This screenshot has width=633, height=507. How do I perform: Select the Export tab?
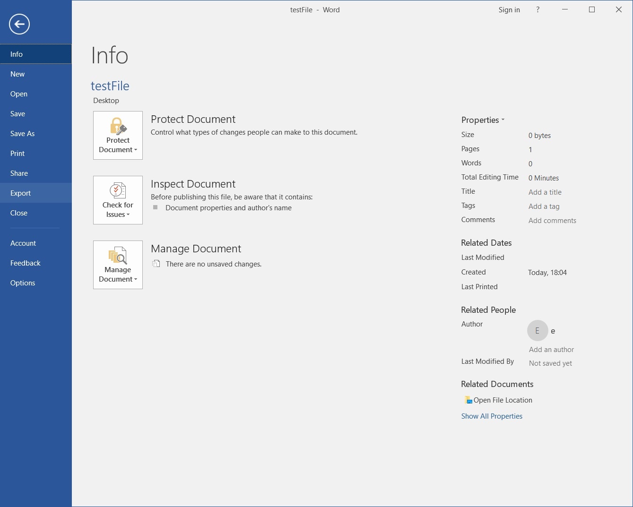[x=36, y=193]
